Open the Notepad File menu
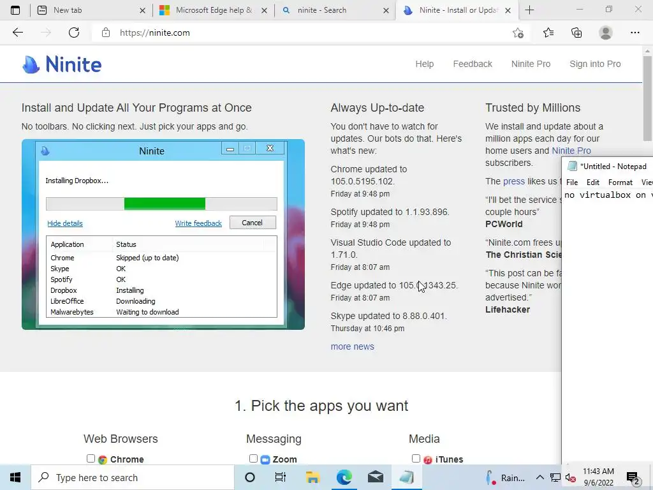 coord(572,182)
